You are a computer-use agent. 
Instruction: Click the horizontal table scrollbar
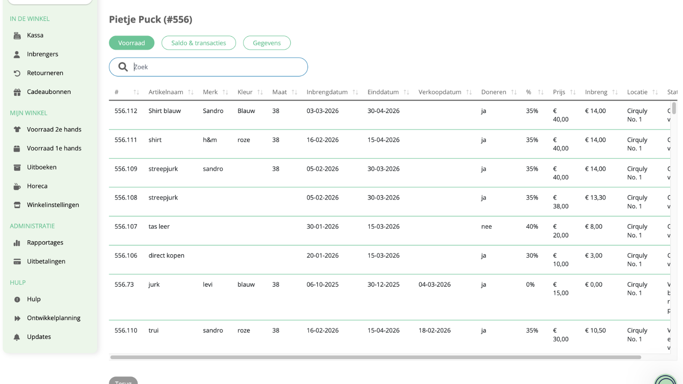(376, 357)
